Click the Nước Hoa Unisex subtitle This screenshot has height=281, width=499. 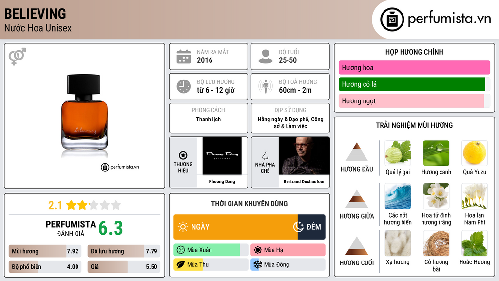click(38, 28)
